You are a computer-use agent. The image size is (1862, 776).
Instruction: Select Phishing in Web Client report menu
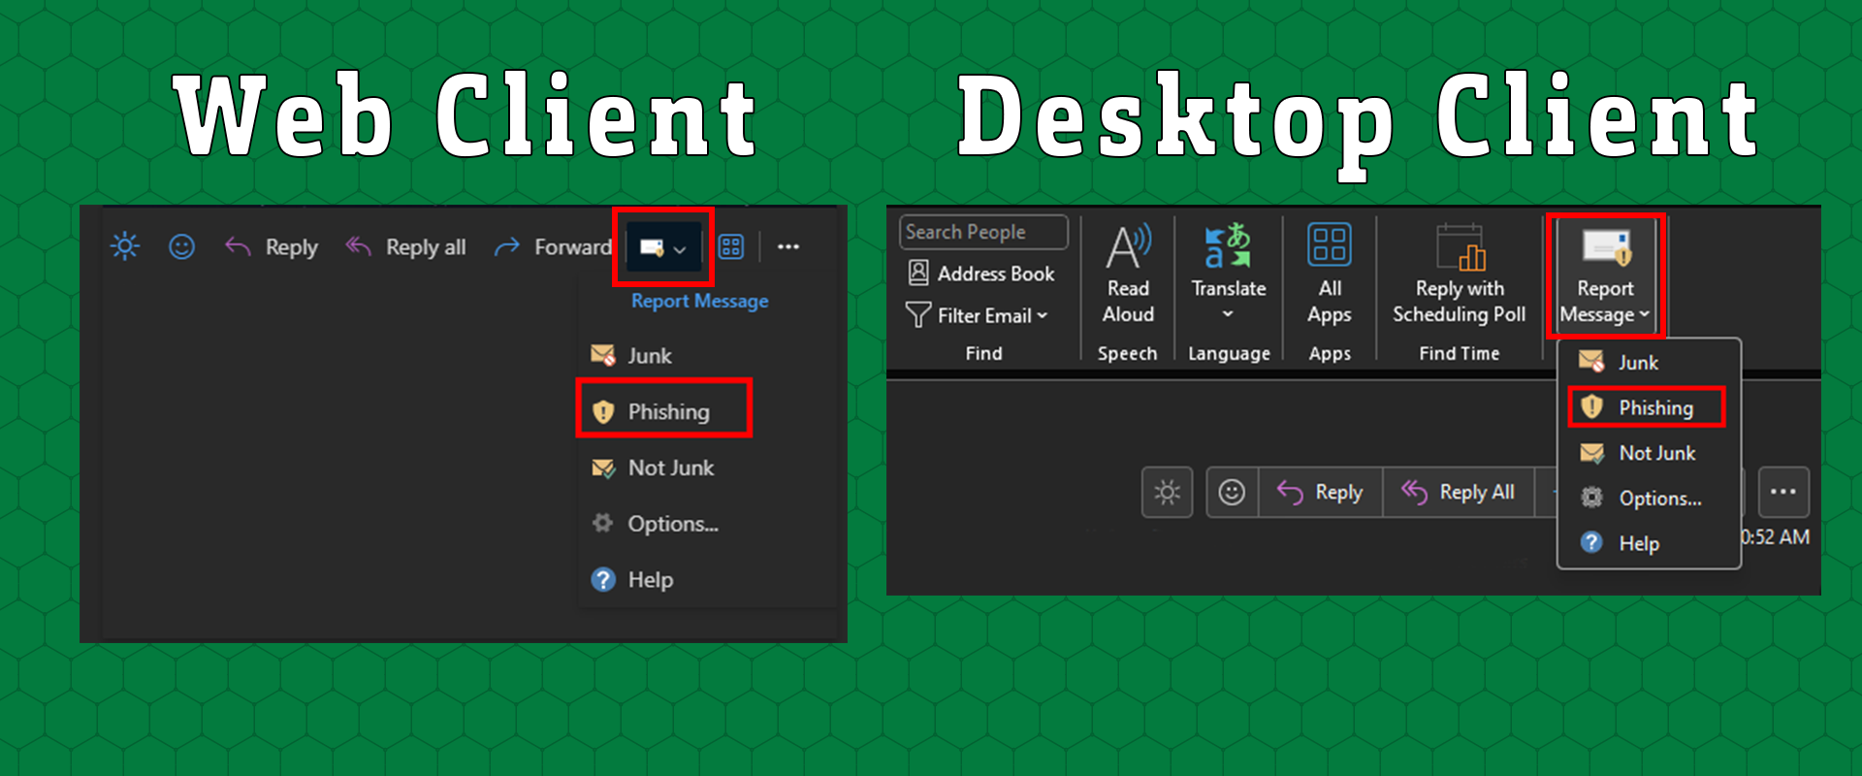pyautogui.click(x=664, y=411)
